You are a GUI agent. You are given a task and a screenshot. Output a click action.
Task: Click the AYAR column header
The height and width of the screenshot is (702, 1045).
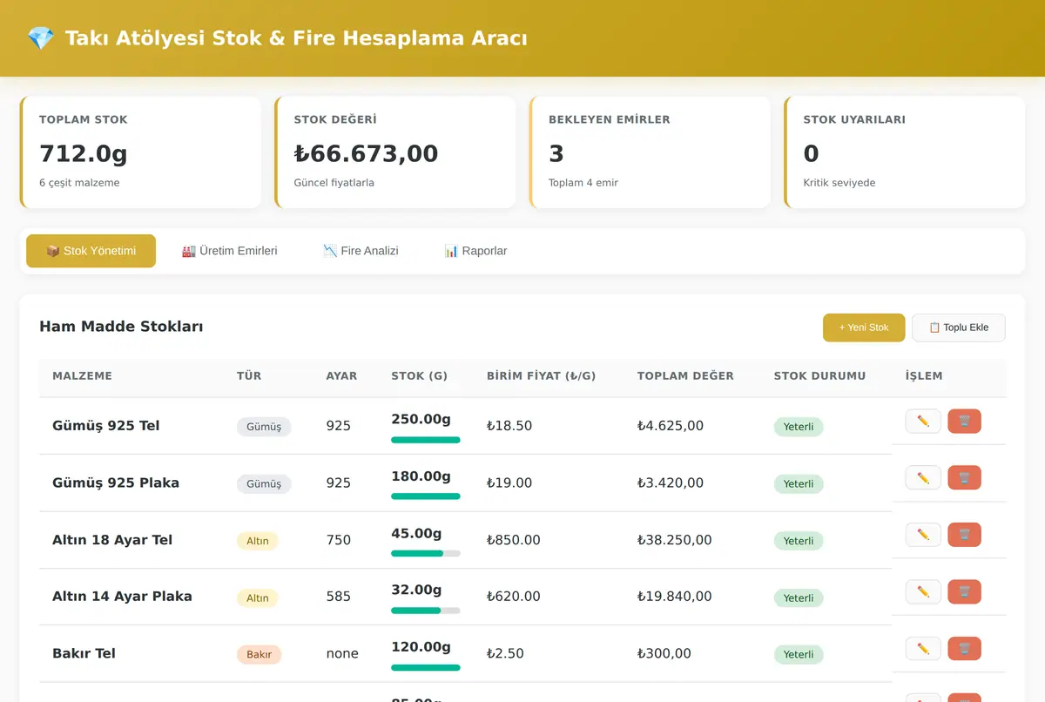(341, 376)
